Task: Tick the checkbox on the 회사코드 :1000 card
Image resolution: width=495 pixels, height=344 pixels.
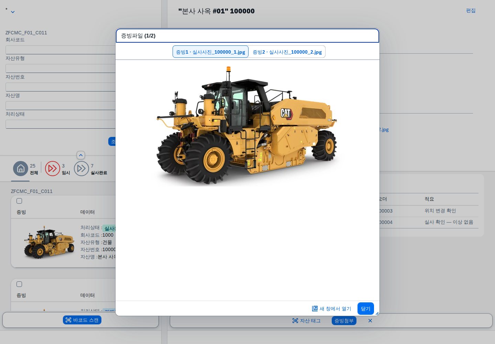Action: pos(19,201)
